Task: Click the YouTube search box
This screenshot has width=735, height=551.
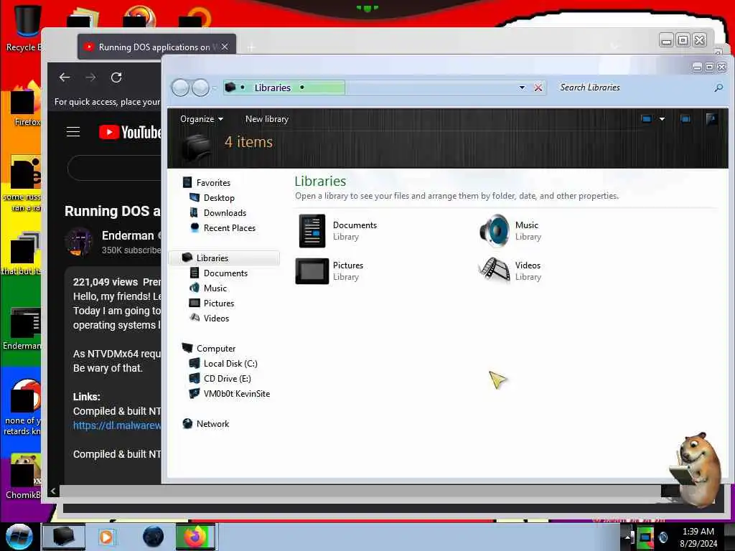Action: pyautogui.click(x=114, y=168)
